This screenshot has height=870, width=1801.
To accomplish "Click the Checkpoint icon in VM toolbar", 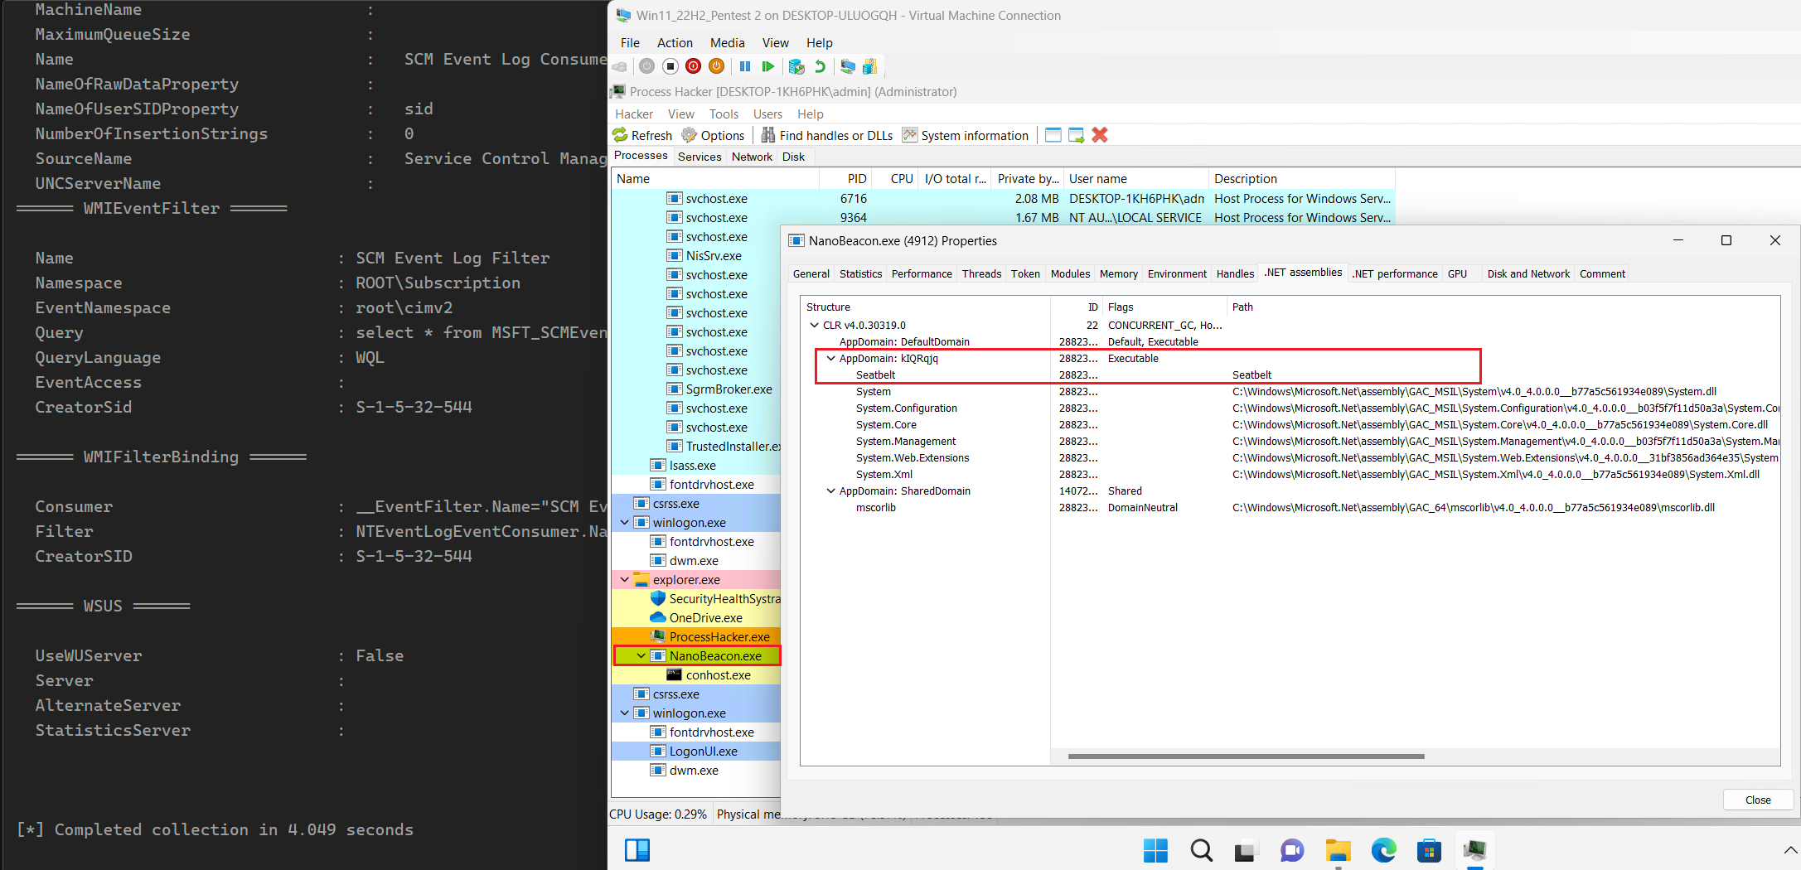I will point(796,66).
